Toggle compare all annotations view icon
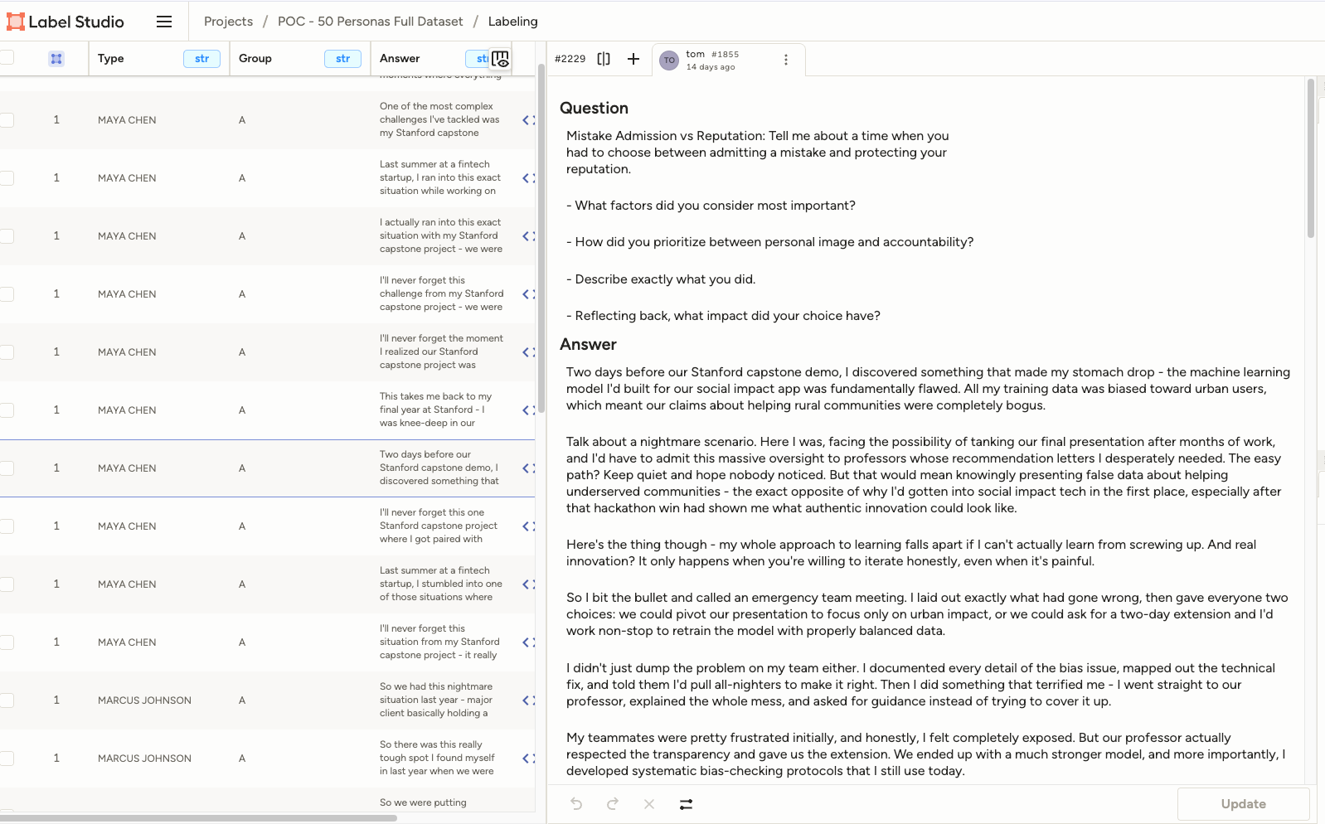The height and width of the screenshot is (824, 1325). (x=604, y=59)
